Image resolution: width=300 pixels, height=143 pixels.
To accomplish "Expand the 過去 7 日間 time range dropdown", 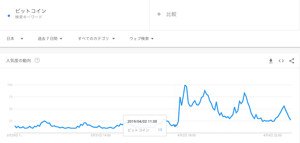I will 50,39.
